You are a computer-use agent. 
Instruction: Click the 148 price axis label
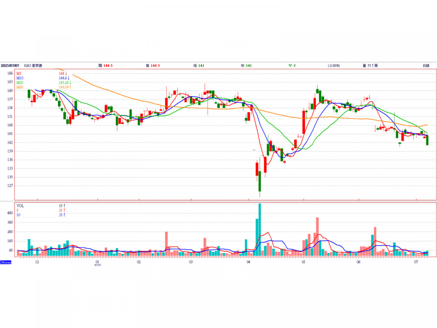tap(10, 125)
